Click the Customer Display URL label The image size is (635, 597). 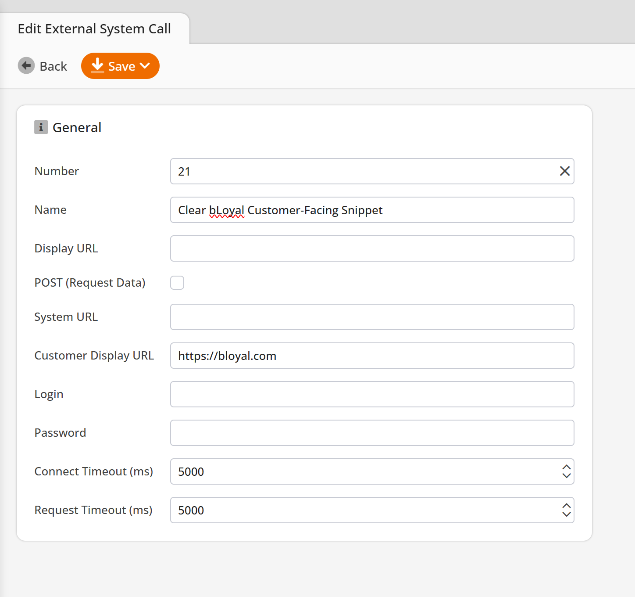(x=94, y=356)
